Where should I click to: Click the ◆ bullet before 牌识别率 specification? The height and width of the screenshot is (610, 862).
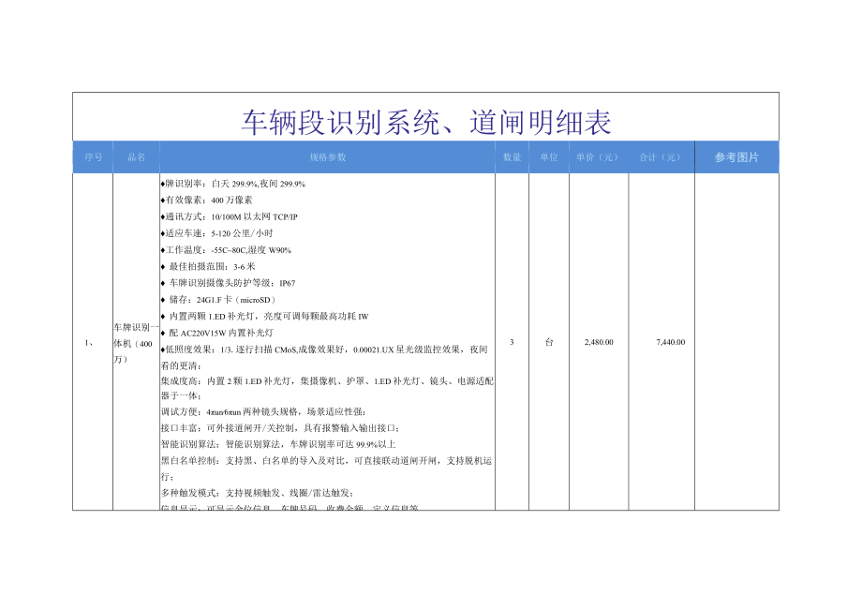(x=161, y=185)
